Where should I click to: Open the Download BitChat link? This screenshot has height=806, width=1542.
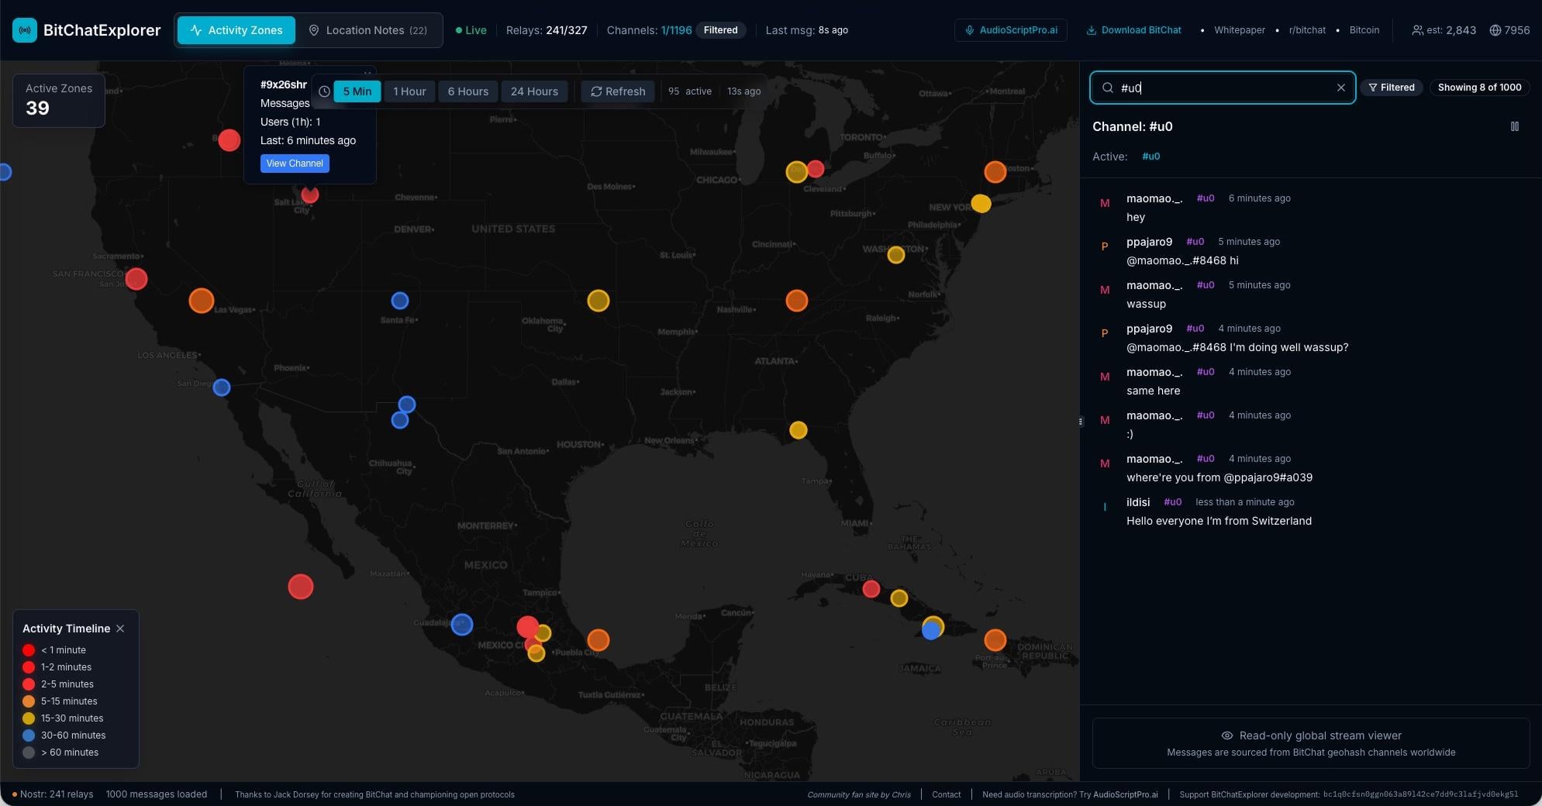pos(1133,30)
